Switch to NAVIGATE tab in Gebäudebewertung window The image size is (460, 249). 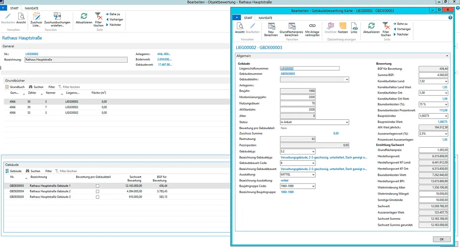(x=265, y=18)
